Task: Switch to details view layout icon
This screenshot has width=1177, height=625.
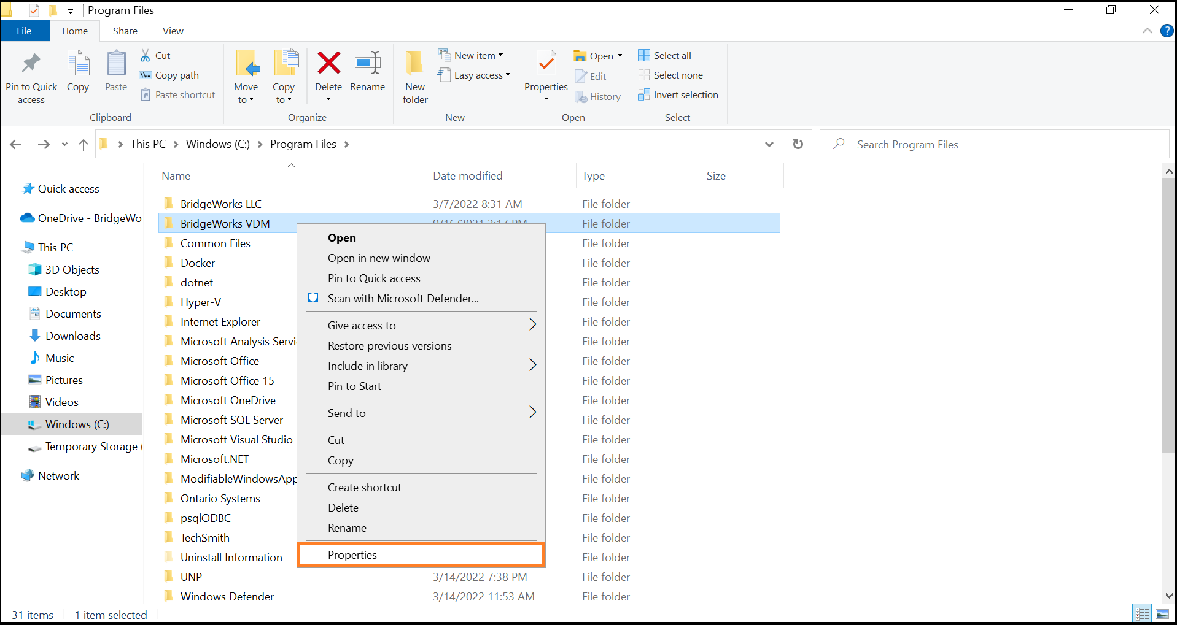Action: point(1143,613)
